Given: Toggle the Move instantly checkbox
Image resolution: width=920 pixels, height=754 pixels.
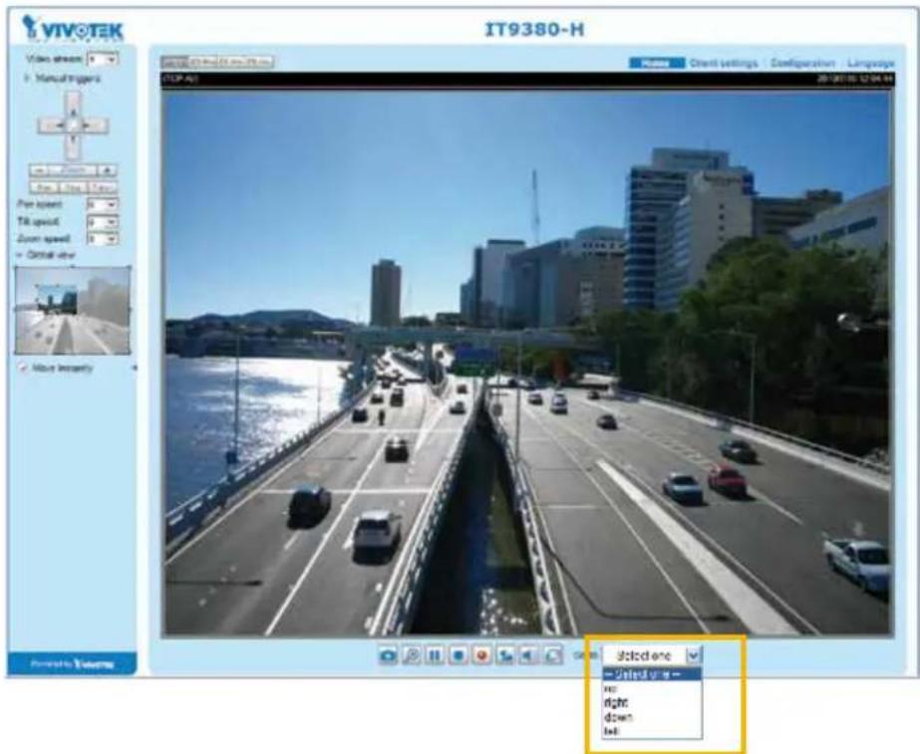Looking at the screenshot, I should 24,369.
